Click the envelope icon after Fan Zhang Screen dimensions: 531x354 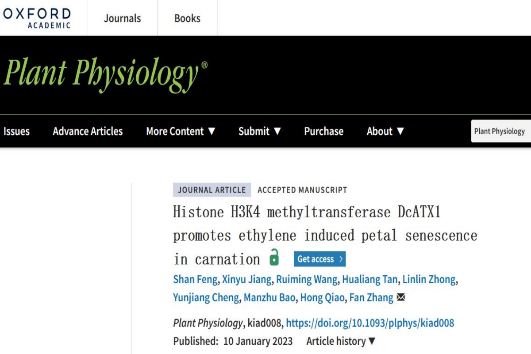click(x=401, y=297)
